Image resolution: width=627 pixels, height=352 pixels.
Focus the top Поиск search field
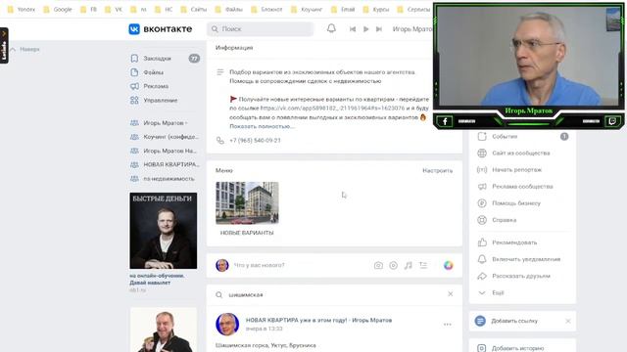261,29
